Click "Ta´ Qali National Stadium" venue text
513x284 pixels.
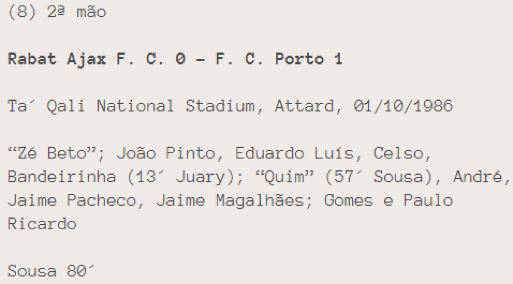pos(131,105)
